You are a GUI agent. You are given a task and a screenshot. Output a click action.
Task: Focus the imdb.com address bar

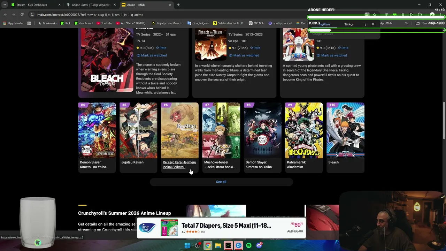195,15
